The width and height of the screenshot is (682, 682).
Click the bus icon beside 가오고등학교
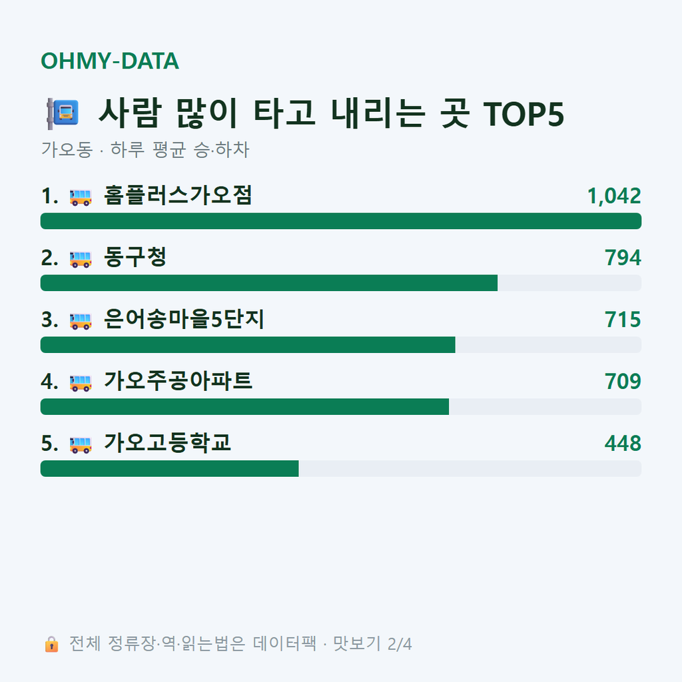[x=81, y=444]
